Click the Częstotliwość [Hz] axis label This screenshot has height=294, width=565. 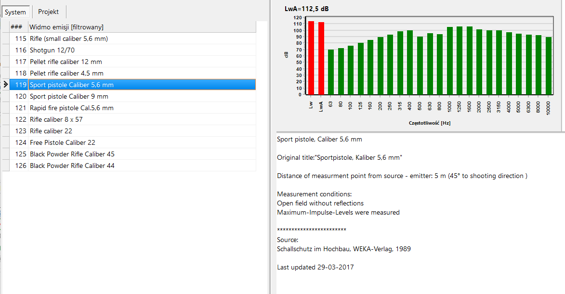[430, 123]
